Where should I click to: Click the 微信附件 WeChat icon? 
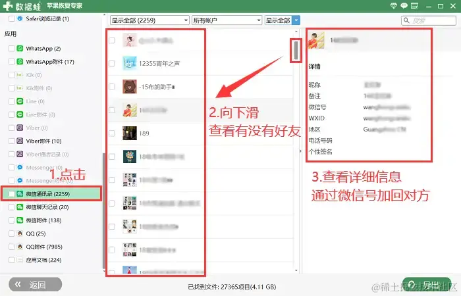[x=20, y=220]
